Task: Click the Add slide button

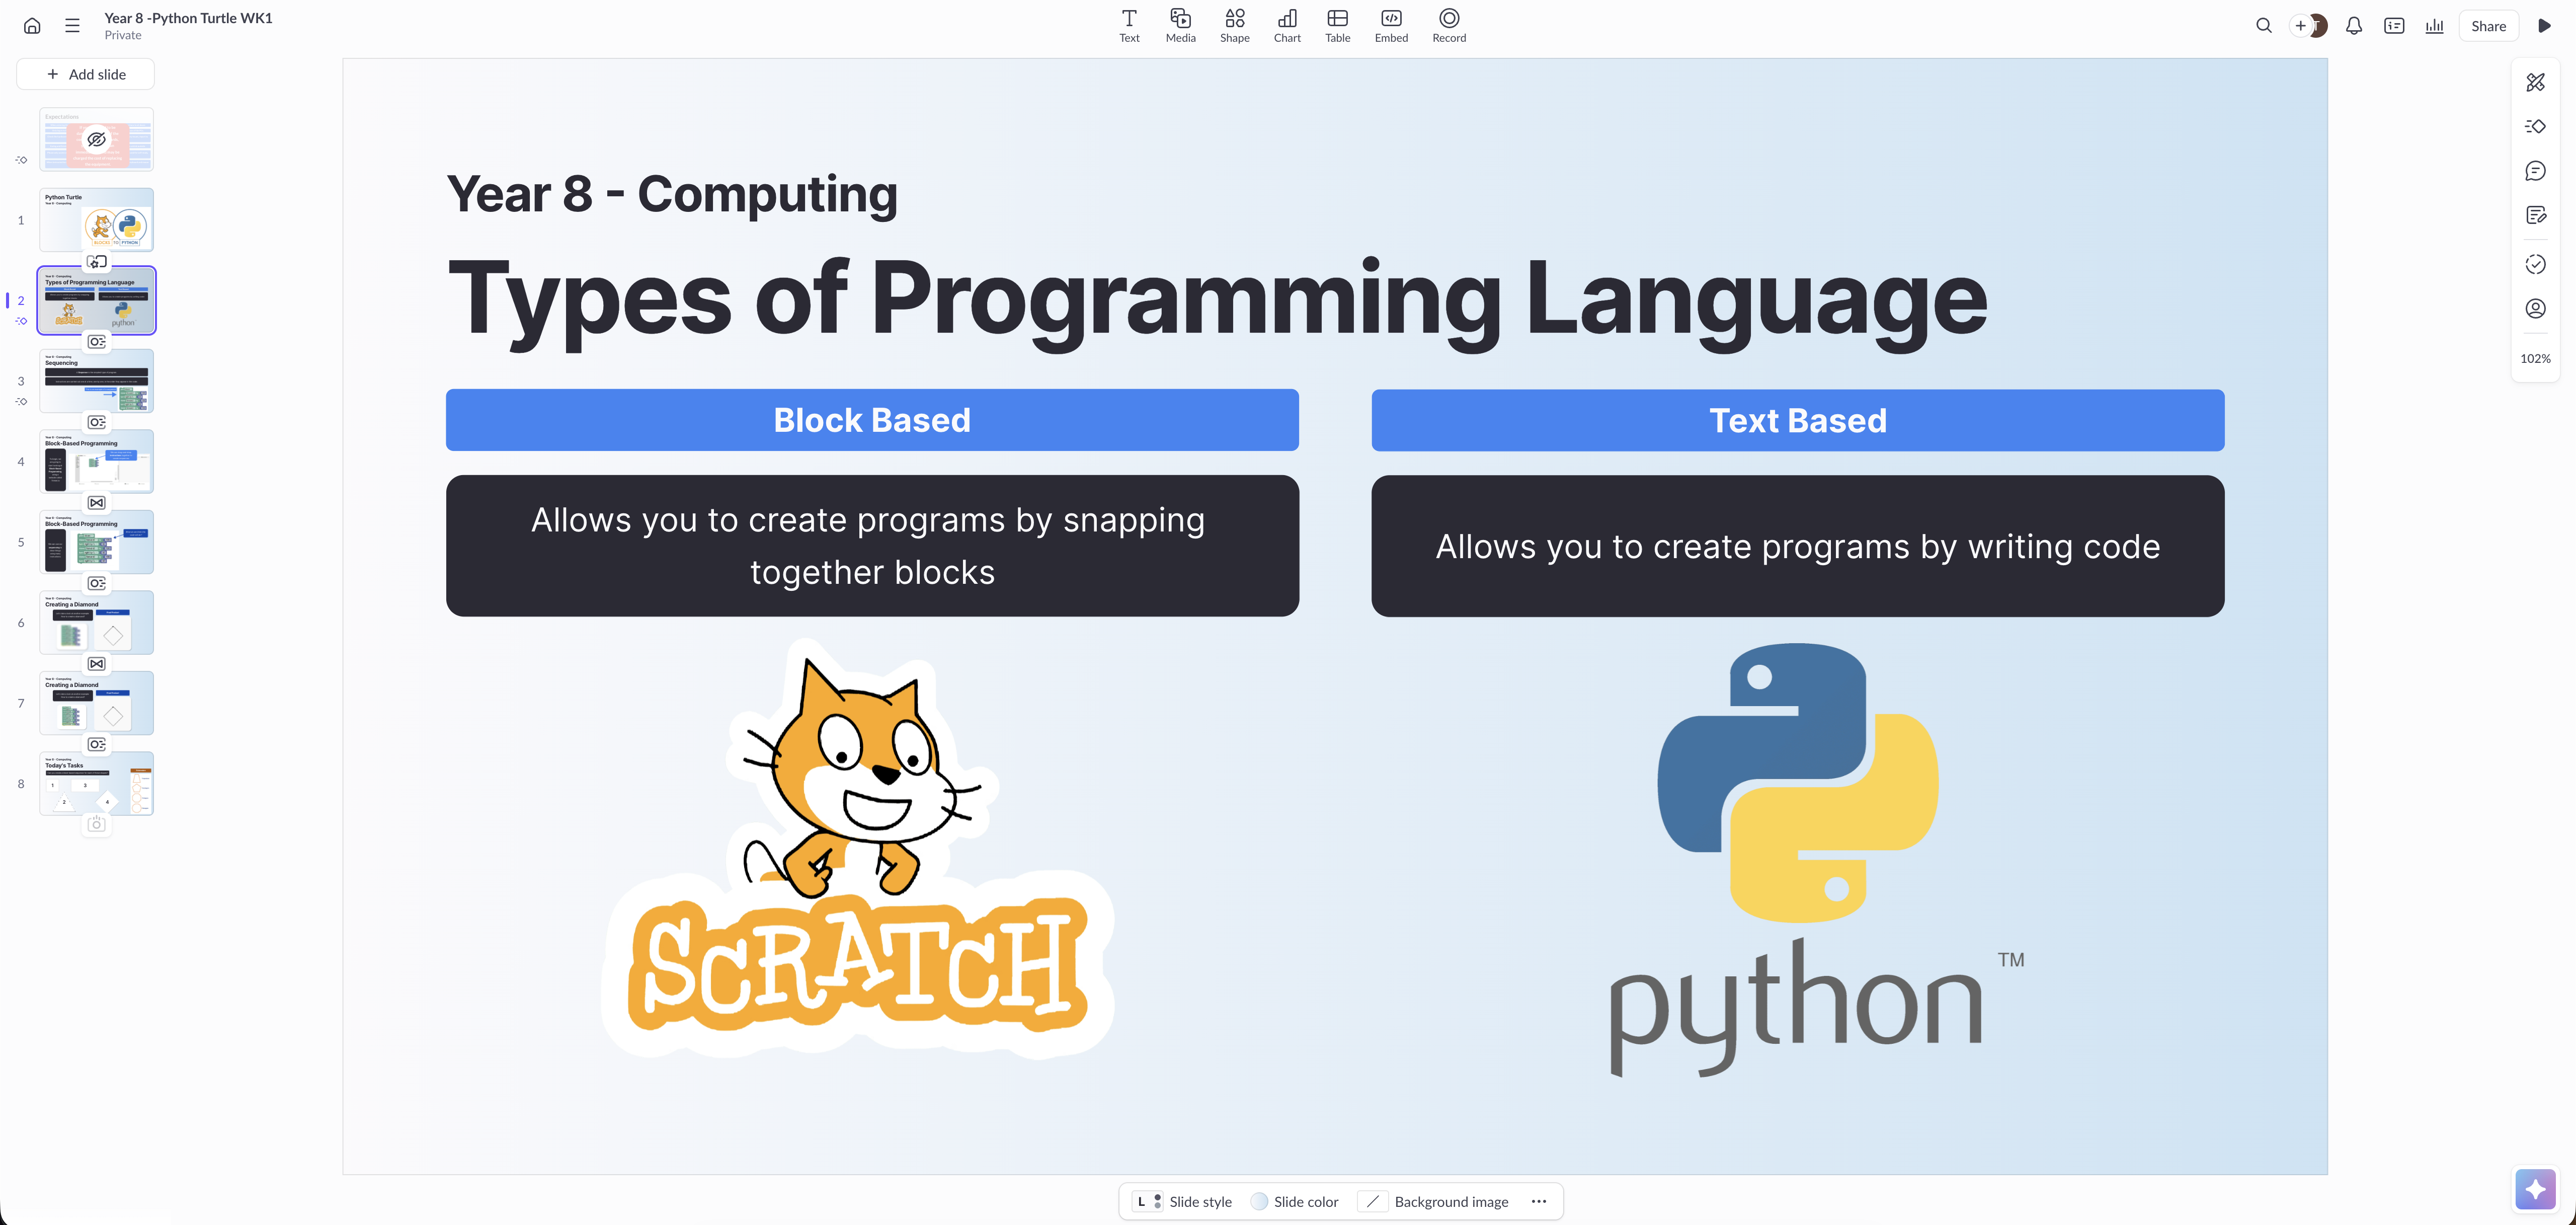Action: point(86,74)
